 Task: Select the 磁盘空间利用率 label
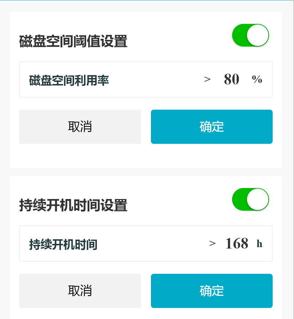pos(69,80)
